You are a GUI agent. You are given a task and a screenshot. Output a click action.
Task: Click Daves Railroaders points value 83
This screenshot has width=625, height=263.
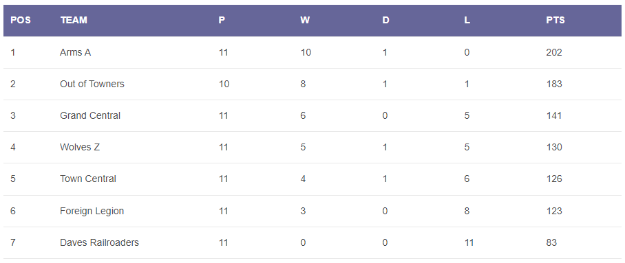point(551,242)
